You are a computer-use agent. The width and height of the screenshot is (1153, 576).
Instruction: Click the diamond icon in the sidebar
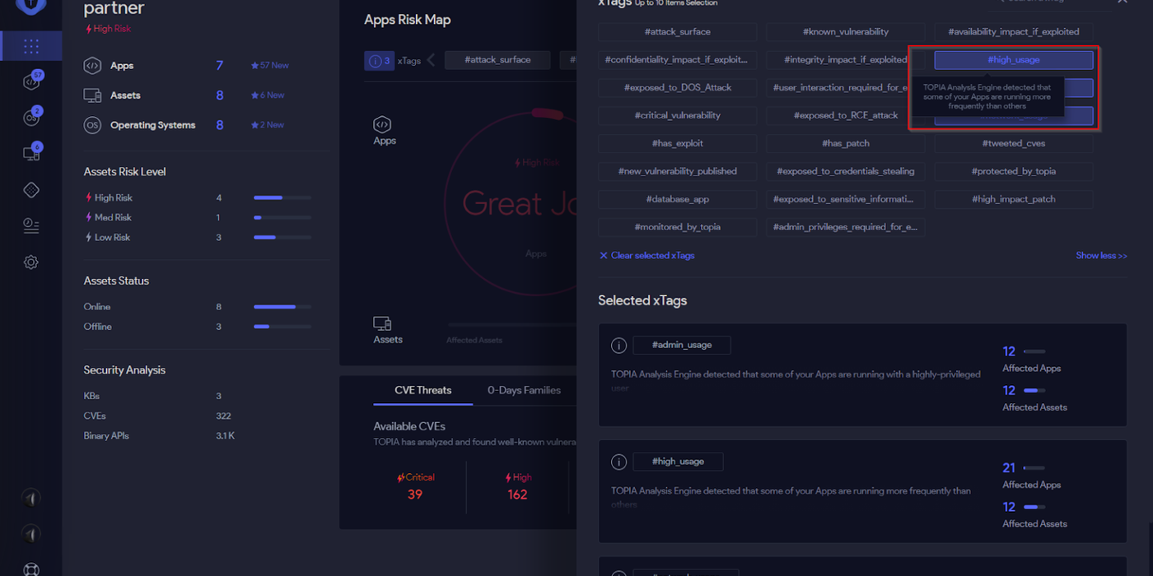(x=31, y=190)
